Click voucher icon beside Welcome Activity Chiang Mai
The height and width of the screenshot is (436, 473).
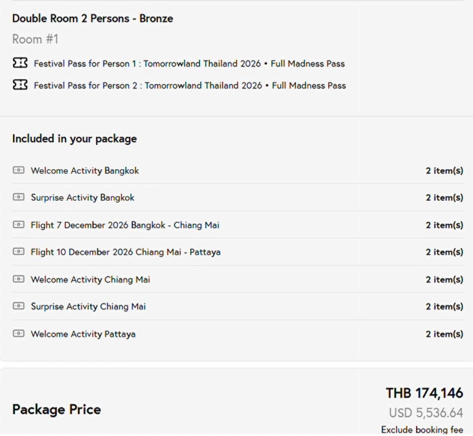point(19,279)
